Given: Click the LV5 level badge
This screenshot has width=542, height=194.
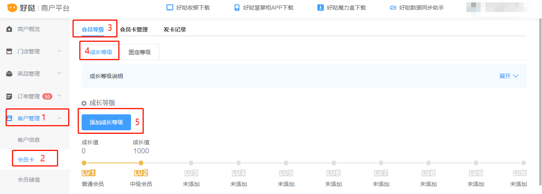Looking at the screenshot, I should [286, 173].
